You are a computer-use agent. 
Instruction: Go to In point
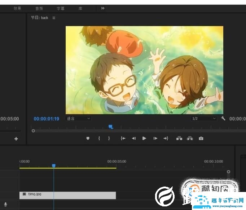(123, 138)
